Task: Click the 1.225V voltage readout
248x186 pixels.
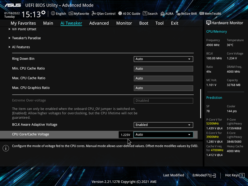Action: click(x=125, y=135)
